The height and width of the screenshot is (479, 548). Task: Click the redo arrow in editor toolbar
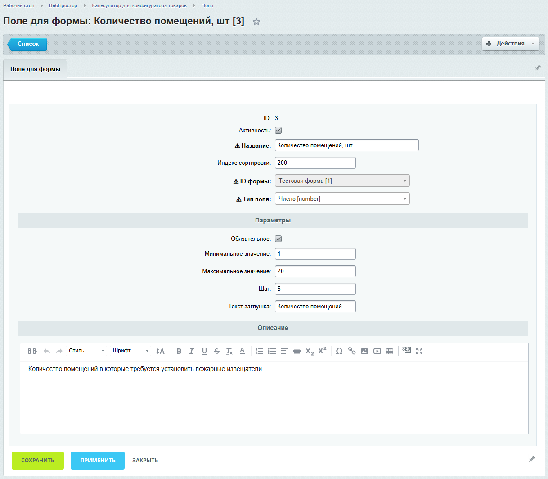tap(59, 351)
